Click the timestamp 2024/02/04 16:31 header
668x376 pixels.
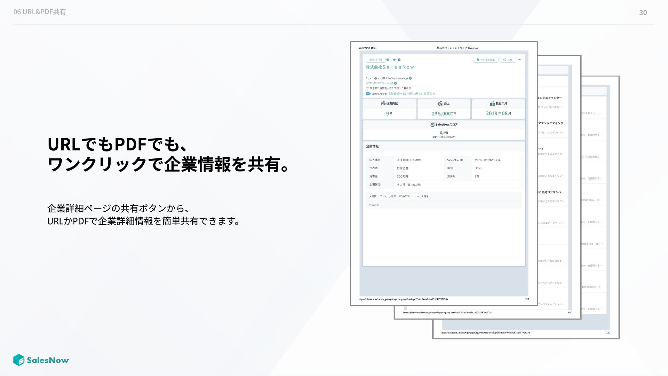click(367, 48)
